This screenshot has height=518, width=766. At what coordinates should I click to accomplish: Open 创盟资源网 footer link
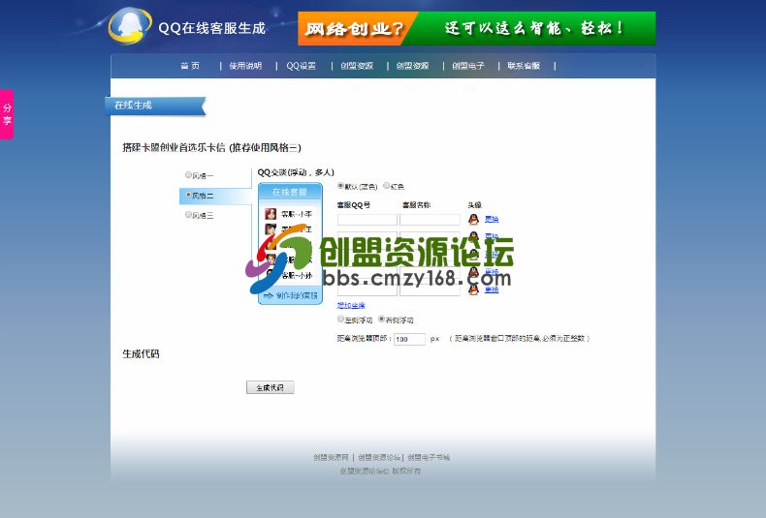click(331, 458)
